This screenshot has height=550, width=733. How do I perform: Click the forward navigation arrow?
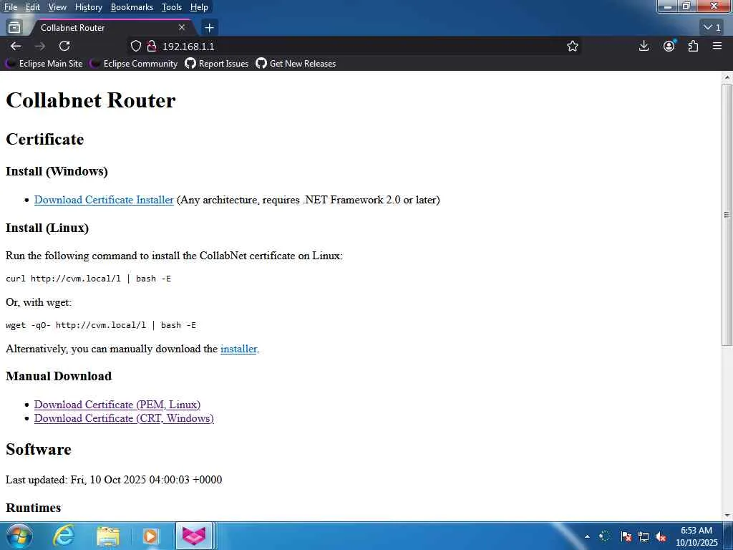pos(40,46)
